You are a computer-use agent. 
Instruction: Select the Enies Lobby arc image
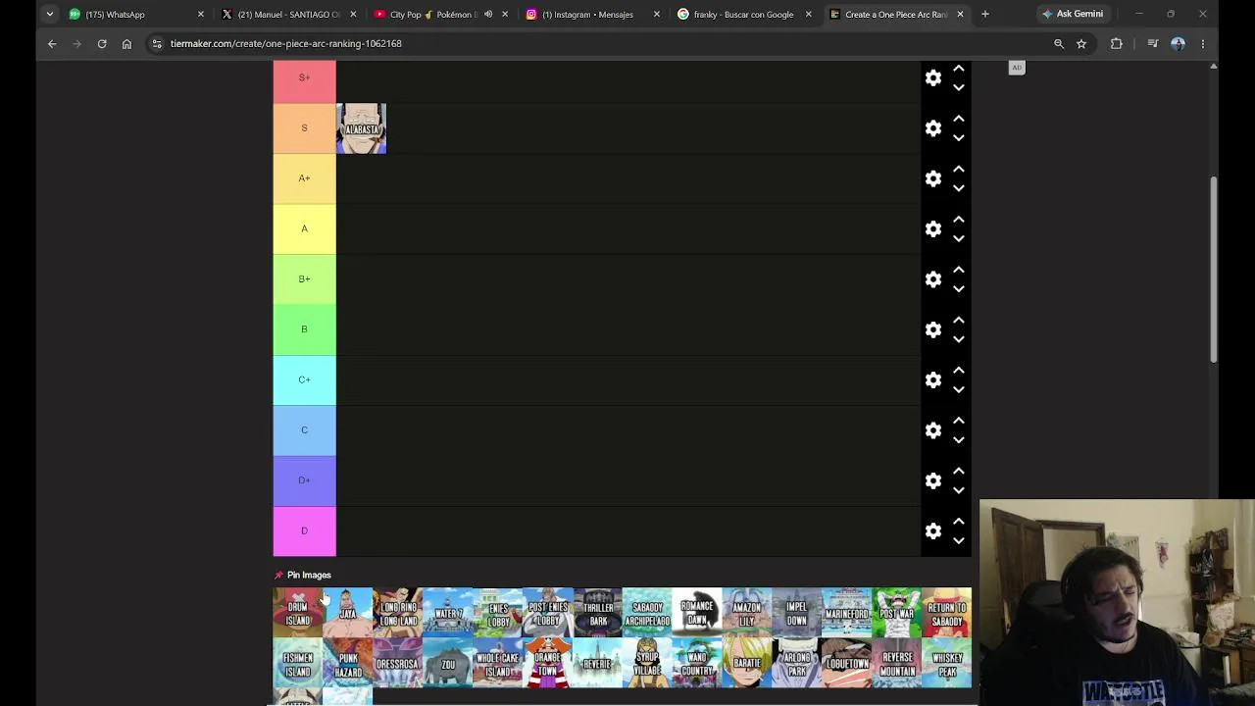[498, 613]
